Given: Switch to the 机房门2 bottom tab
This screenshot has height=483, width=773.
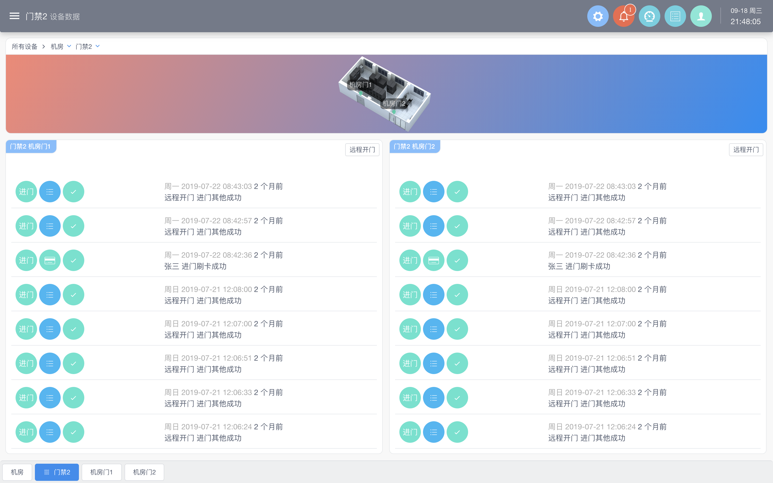Looking at the screenshot, I should [144, 472].
